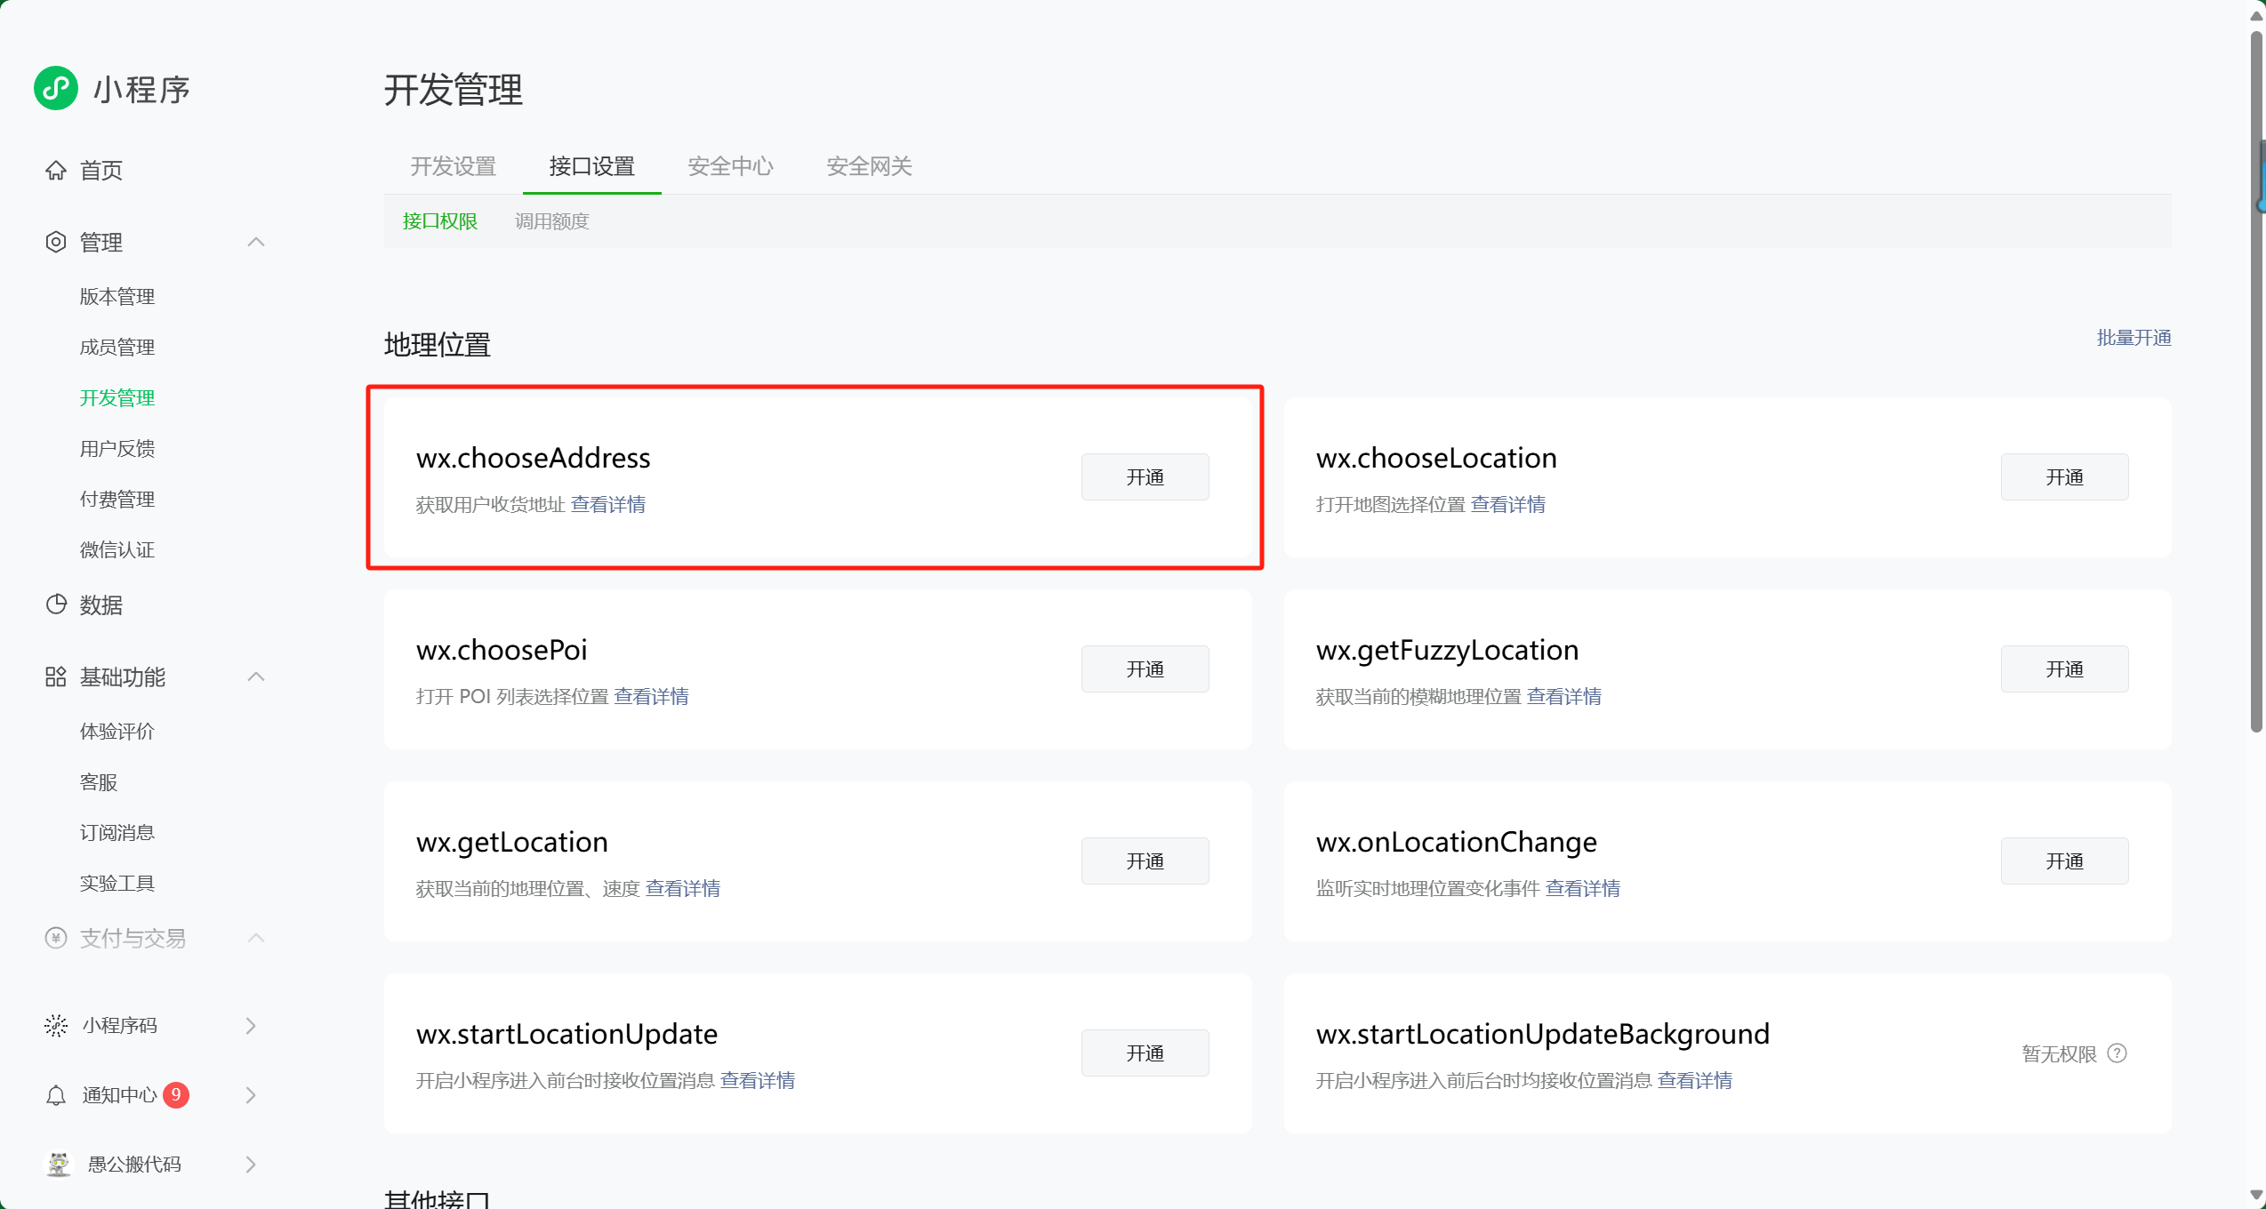Expand the 小程序码 arrow
2266x1209 pixels.
coord(251,1025)
